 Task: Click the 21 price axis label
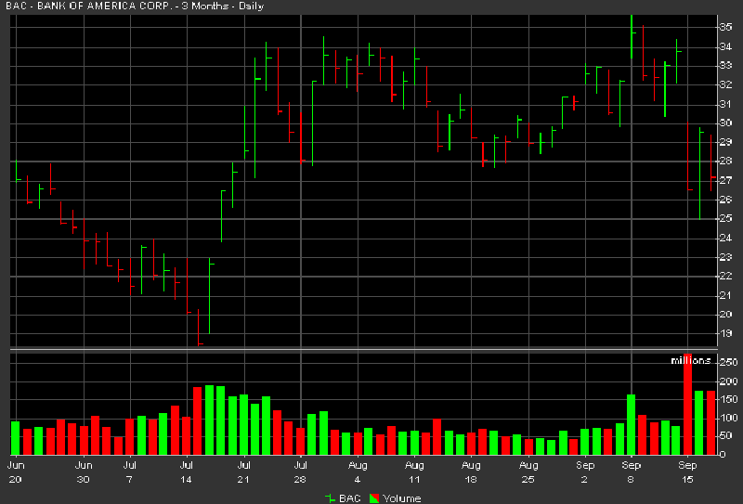coord(725,295)
